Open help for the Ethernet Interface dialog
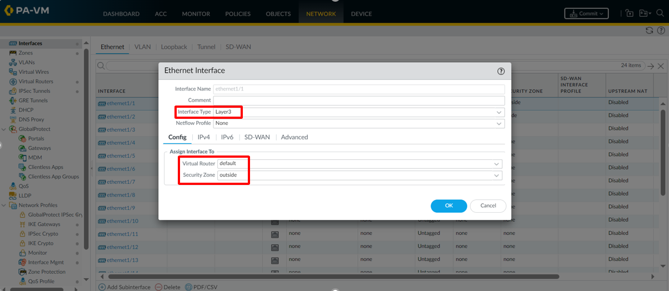The height and width of the screenshot is (291, 669). point(501,71)
